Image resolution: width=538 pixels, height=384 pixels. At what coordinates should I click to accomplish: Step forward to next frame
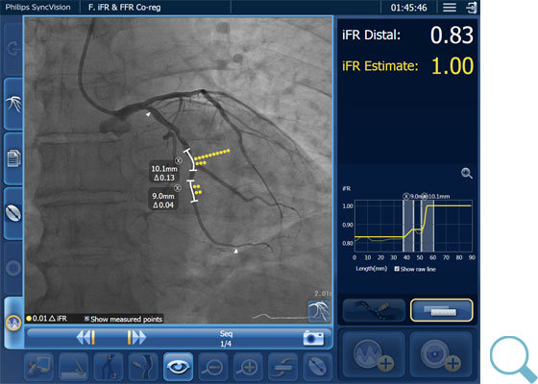(136, 337)
